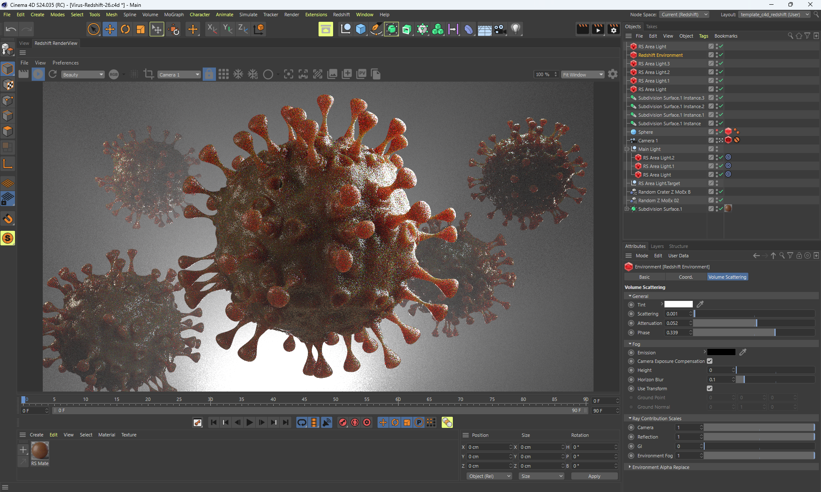
Task: Toggle Camera Exposure Compensation checkbox
Action: [709, 361]
